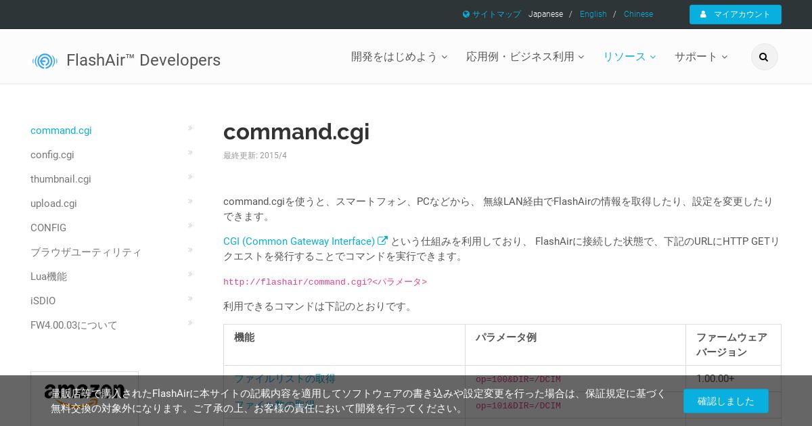Click the FlashAir logo icon
Screen dimensions: 812x426
[x=45, y=61]
